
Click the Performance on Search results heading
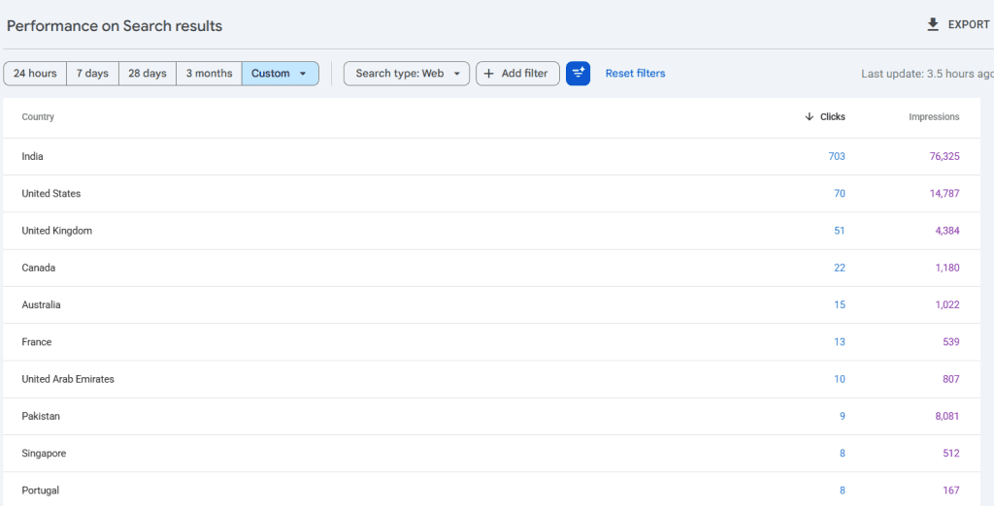115,26
